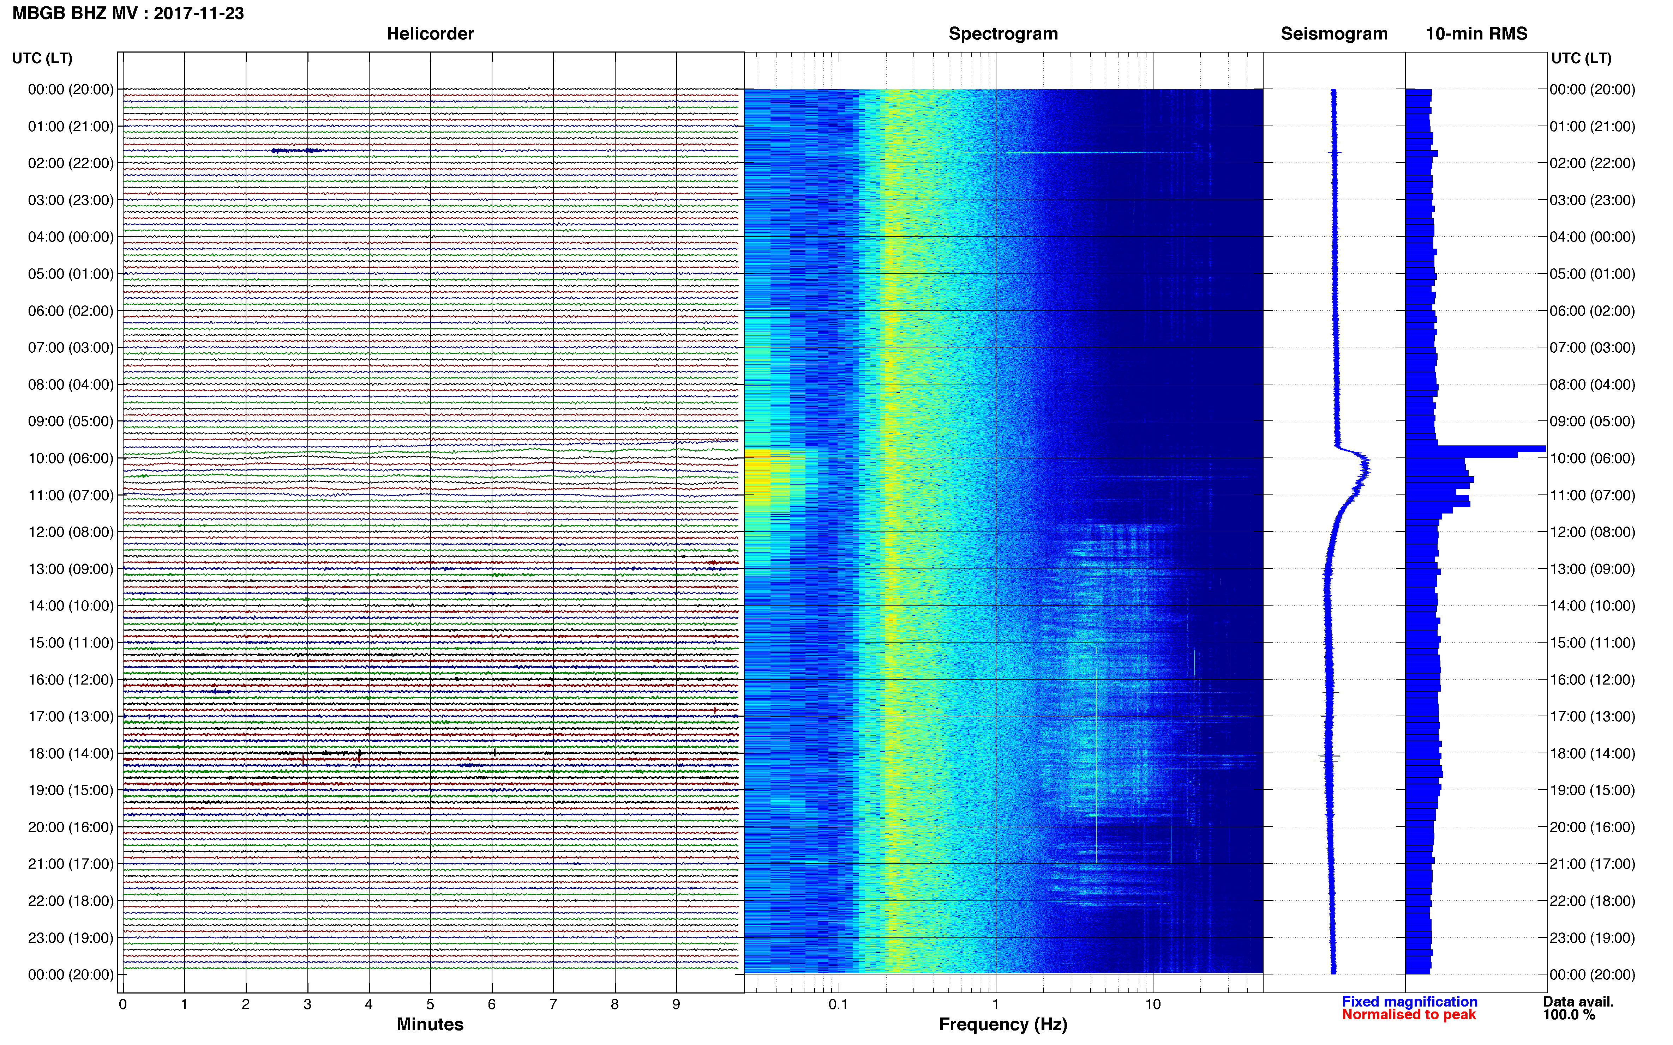Image resolution: width=1673 pixels, height=1045 pixels.
Task: Click '04:00 (00:00)' on the Helicorder time axis
Action: tap(71, 237)
